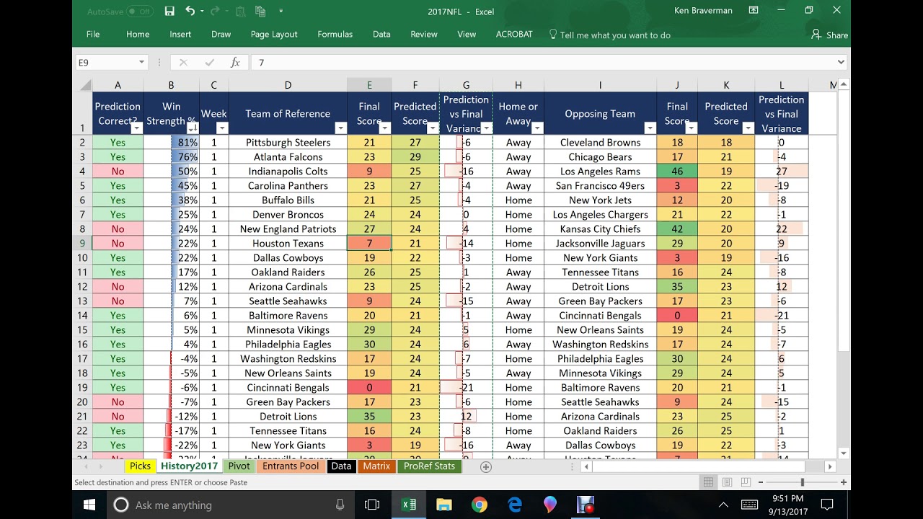This screenshot has height=519, width=923.
Task: Click the horizontal scrollbar right arrow
Action: tap(831, 467)
